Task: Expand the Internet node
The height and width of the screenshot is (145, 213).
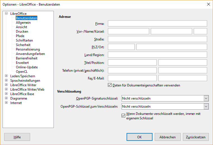Action: coord(6,103)
